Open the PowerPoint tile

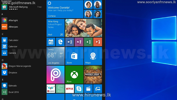coord(98,42)
